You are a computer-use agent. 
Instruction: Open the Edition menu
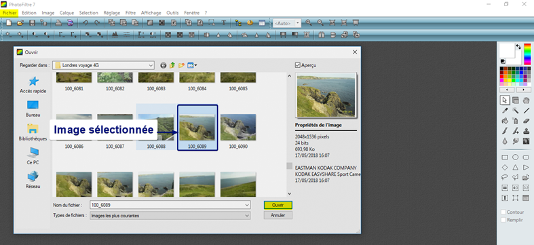coord(29,13)
